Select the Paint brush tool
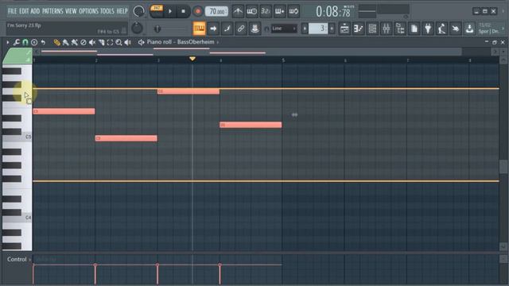 click(x=65, y=42)
